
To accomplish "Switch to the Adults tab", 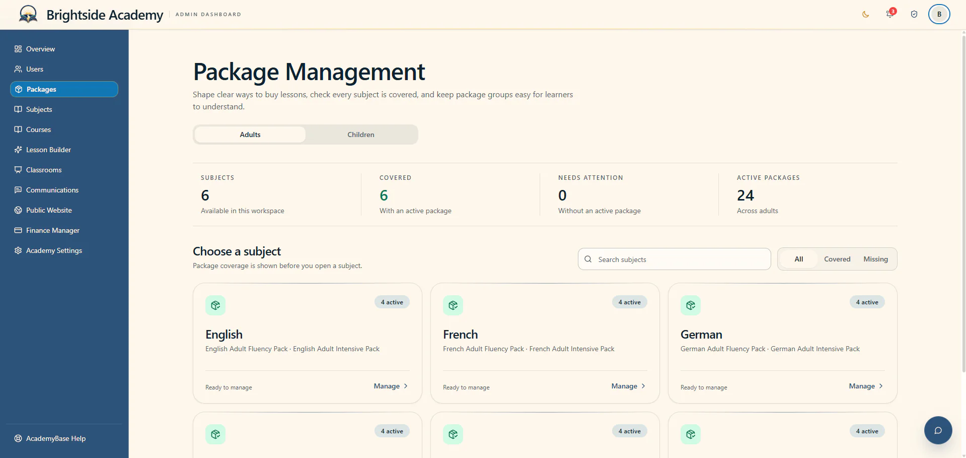I will point(250,135).
